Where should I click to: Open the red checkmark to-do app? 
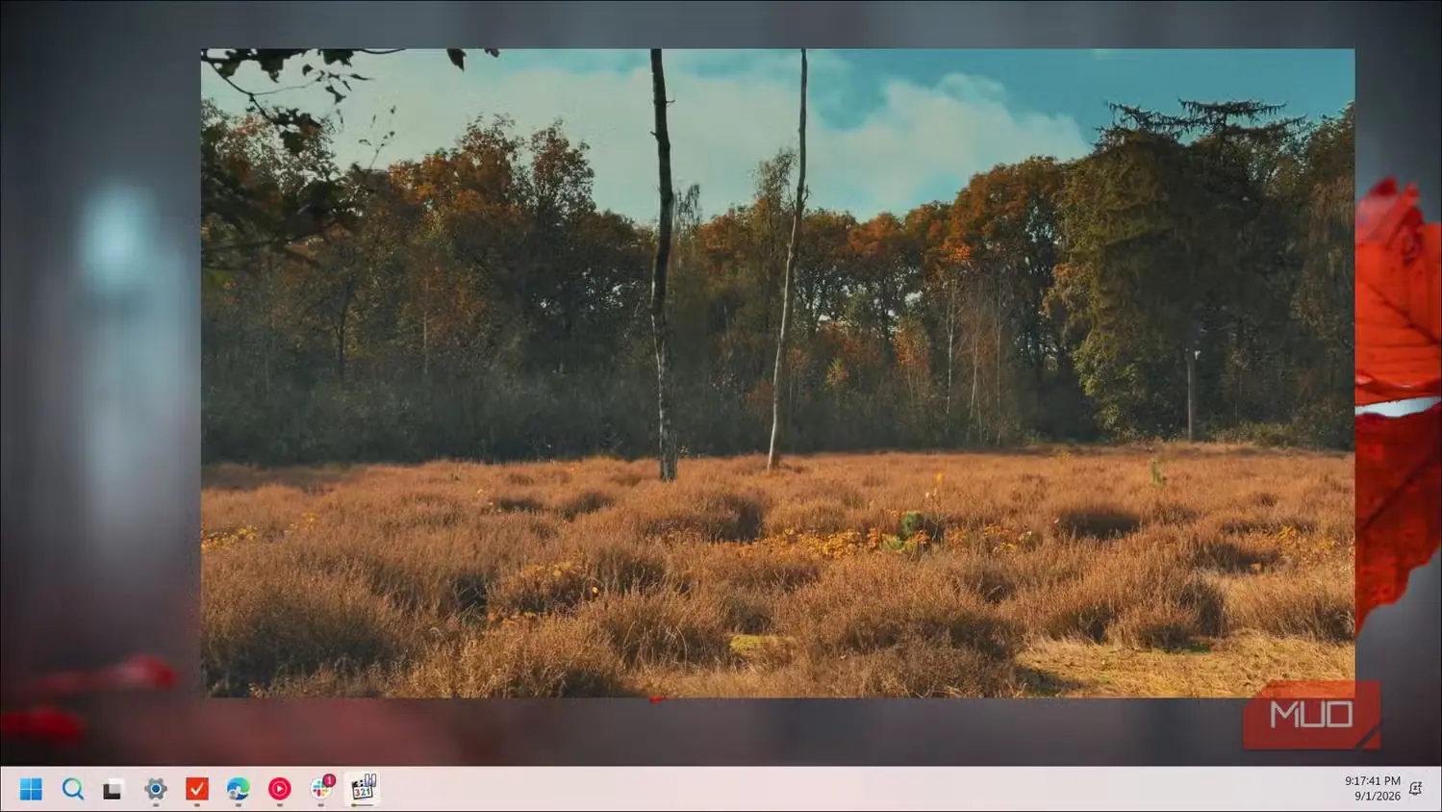click(x=197, y=789)
